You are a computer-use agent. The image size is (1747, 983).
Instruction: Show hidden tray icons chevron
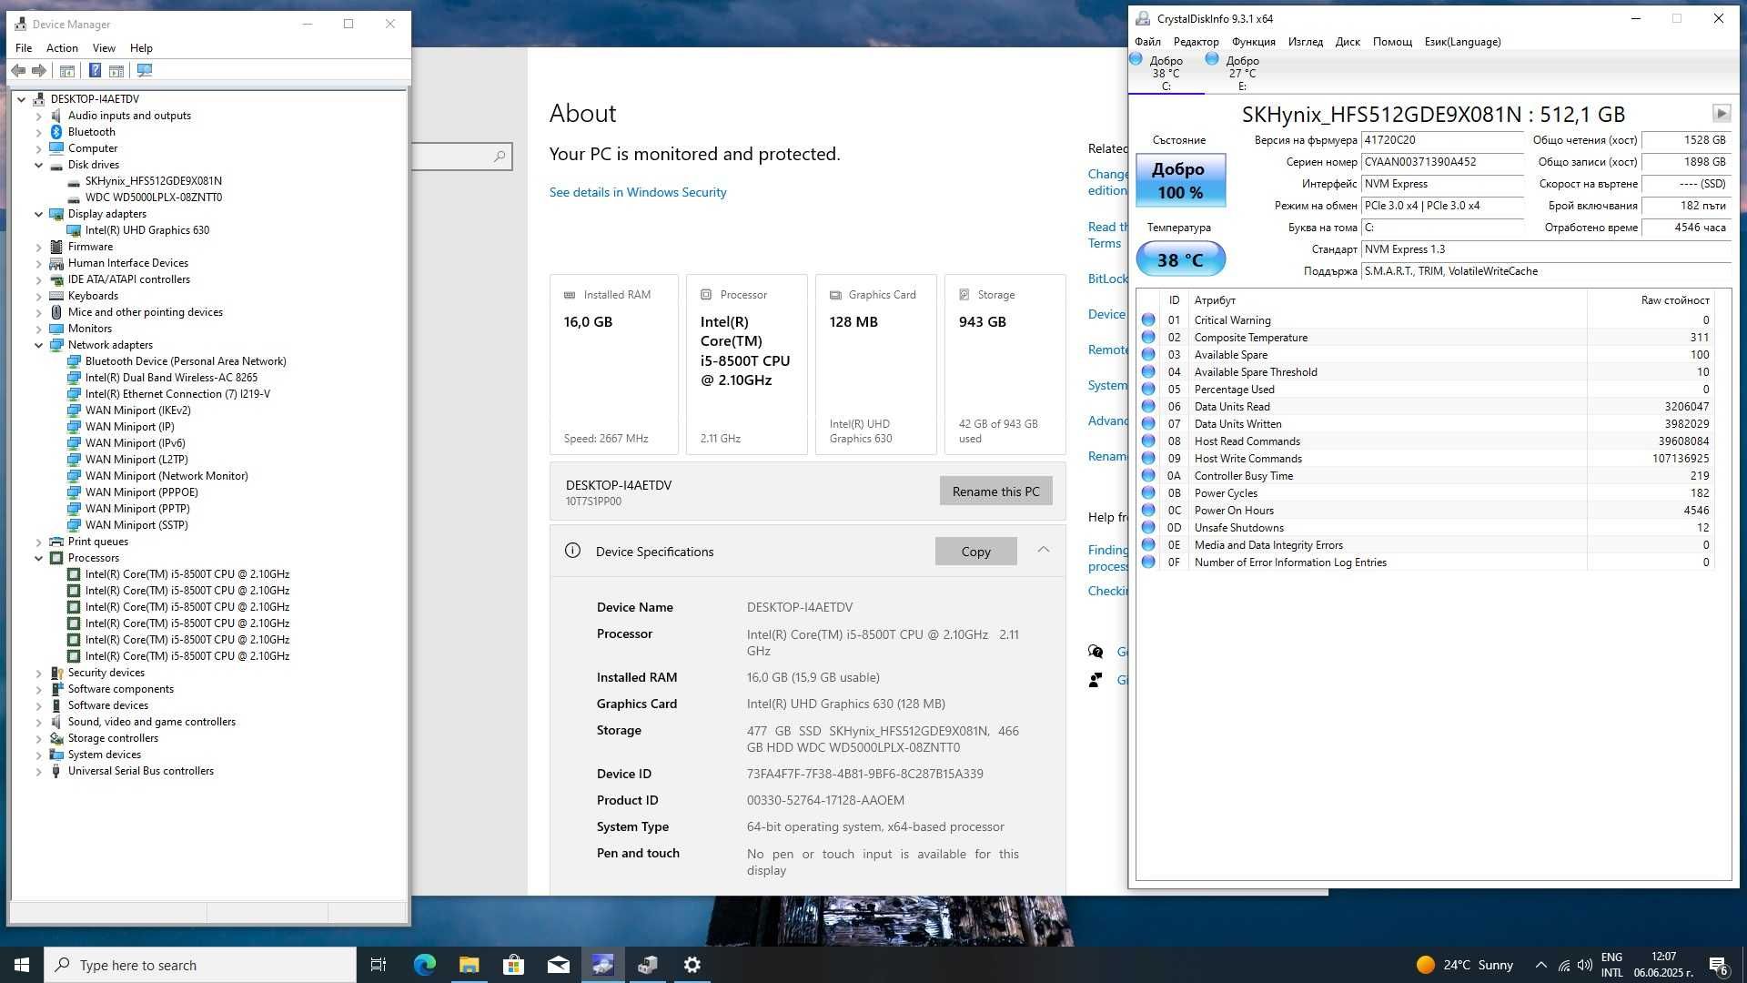[1540, 965]
